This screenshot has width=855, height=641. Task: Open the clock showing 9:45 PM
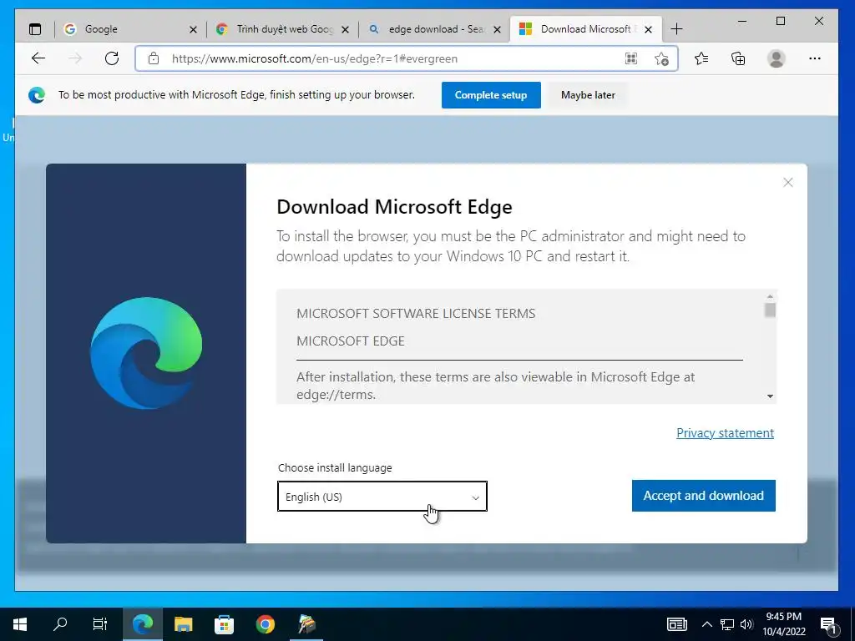pyautogui.click(x=783, y=624)
